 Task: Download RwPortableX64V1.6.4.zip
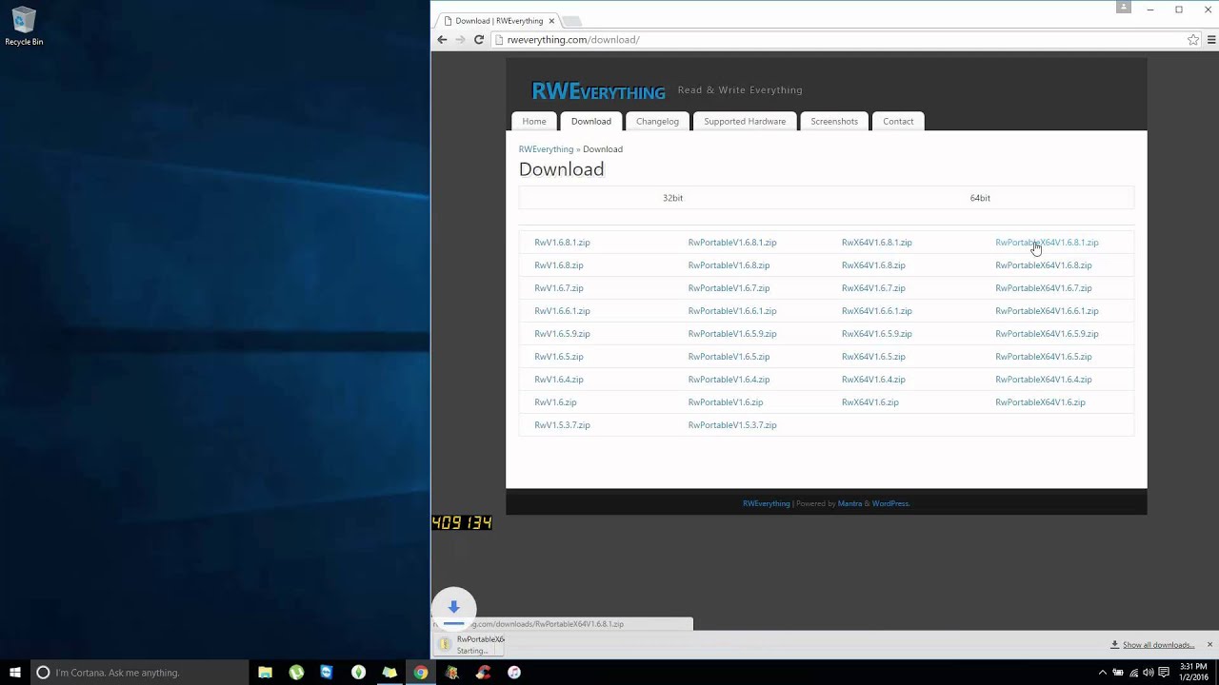coord(1044,380)
